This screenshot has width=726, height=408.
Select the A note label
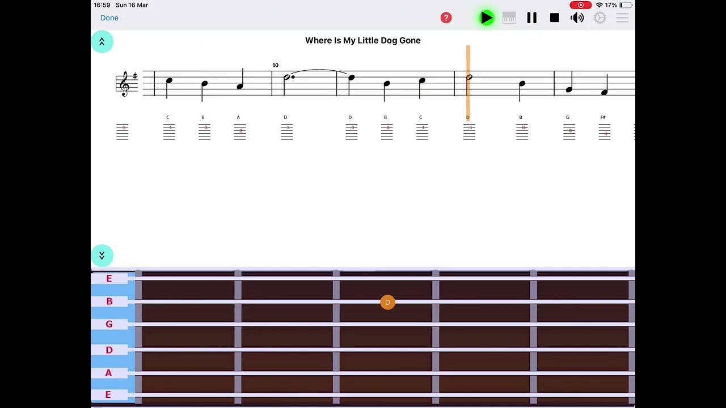point(238,117)
